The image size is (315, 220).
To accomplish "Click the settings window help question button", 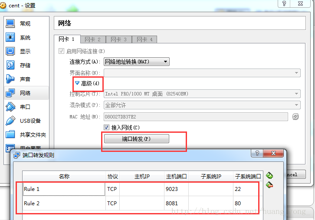I will point(284,3).
